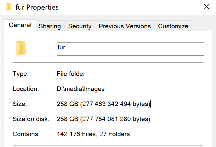The image size is (216, 147).
Task: Click the 'Size on disk:' label
Action: coord(31,119)
